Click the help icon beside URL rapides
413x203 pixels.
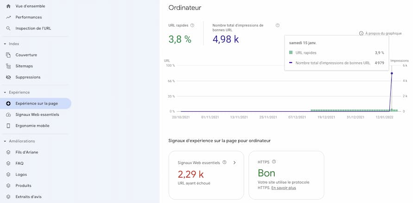point(192,25)
